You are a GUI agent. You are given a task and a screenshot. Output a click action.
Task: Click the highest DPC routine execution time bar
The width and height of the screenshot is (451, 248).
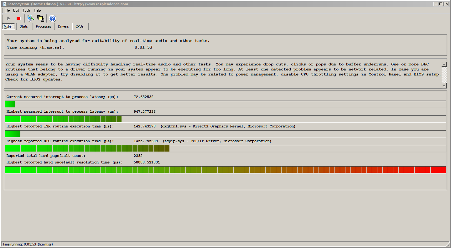tap(225, 148)
